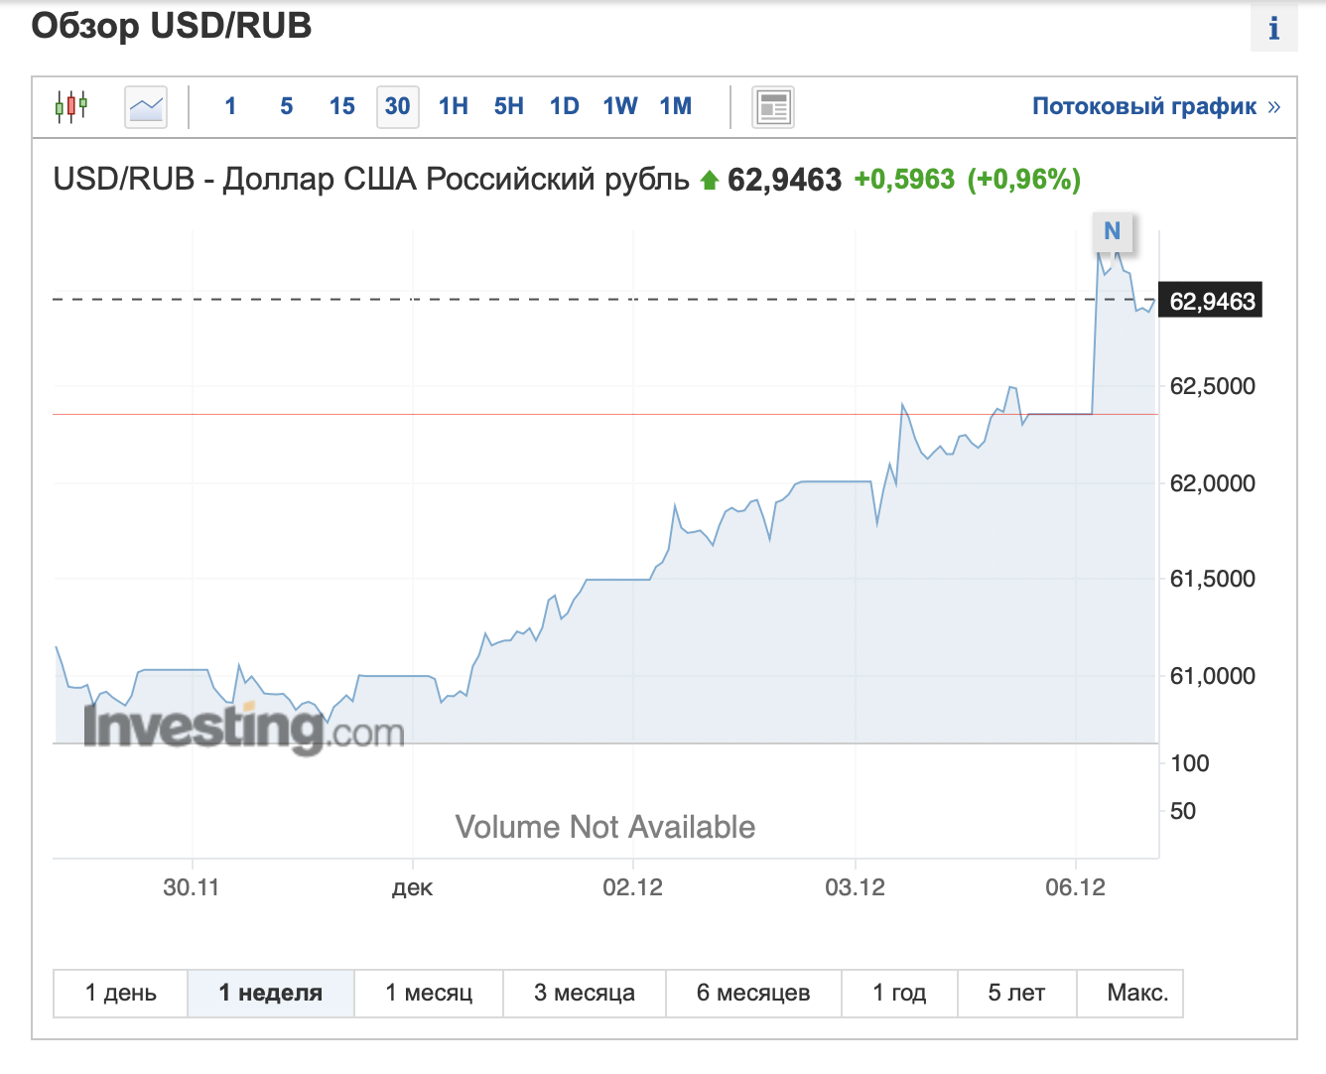The image size is (1326, 1074).
Task: Select the 30 minute interval
Action: click(x=398, y=106)
